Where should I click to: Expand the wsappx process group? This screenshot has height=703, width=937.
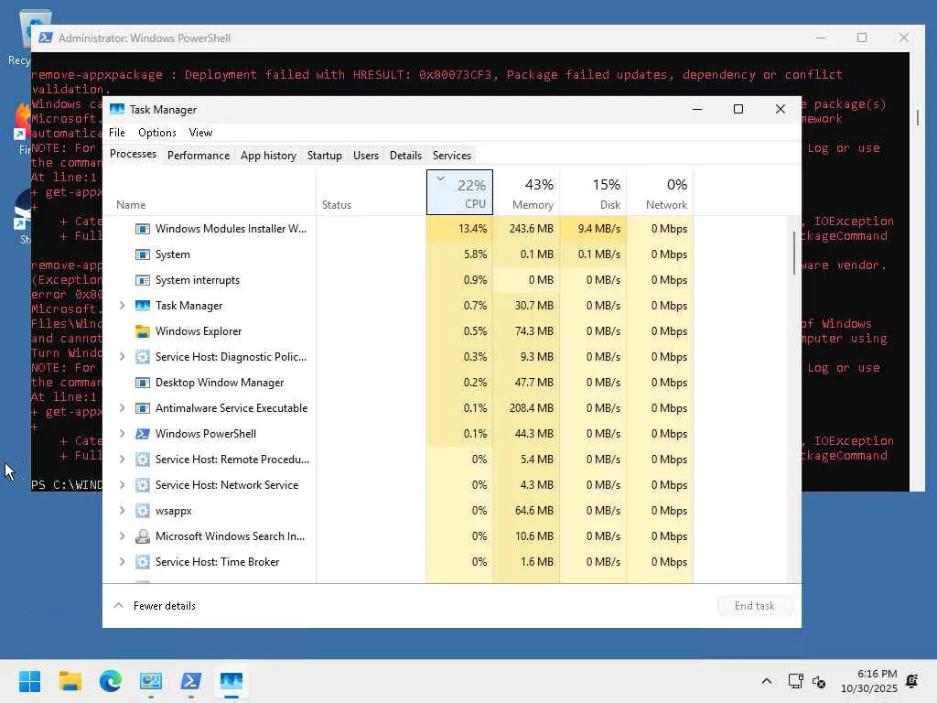point(122,511)
